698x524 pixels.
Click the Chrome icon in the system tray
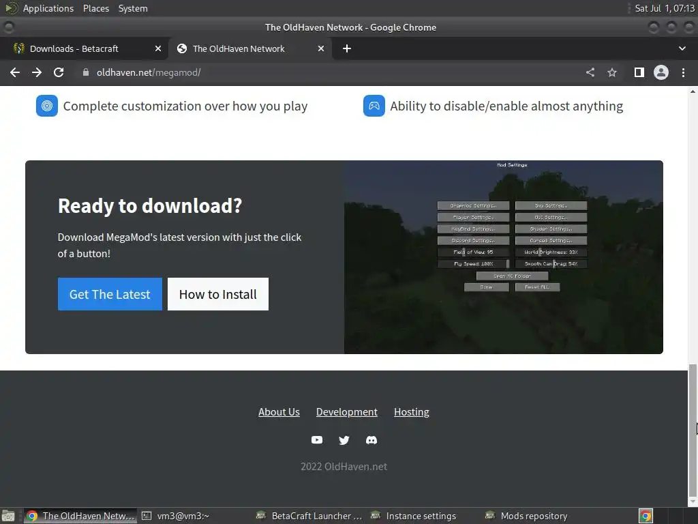[646, 516]
